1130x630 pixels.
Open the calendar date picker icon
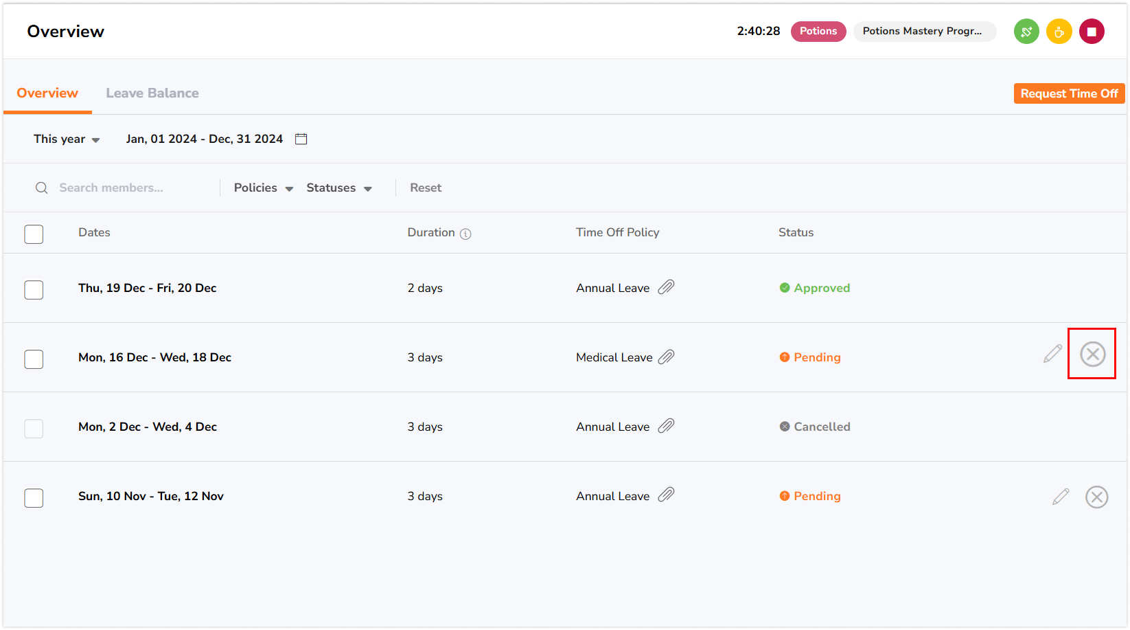click(301, 139)
